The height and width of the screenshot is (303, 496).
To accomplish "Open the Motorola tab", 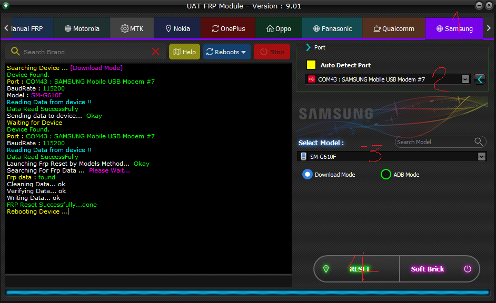I will pyautogui.click(x=82, y=28).
